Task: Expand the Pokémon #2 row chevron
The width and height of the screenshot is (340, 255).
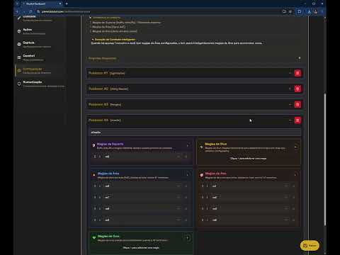Action: pos(290,89)
